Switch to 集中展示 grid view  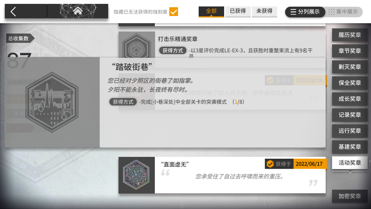344,12
